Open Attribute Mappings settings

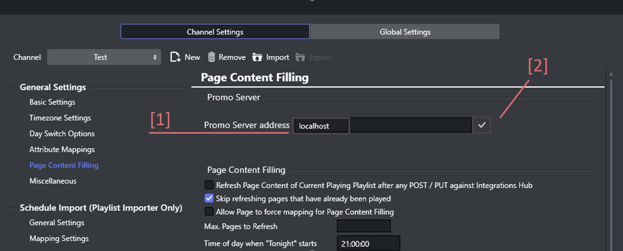pos(62,149)
